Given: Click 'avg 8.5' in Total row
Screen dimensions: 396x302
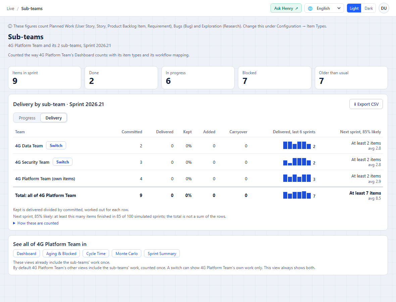Looking at the screenshot, I should [375, 198].
